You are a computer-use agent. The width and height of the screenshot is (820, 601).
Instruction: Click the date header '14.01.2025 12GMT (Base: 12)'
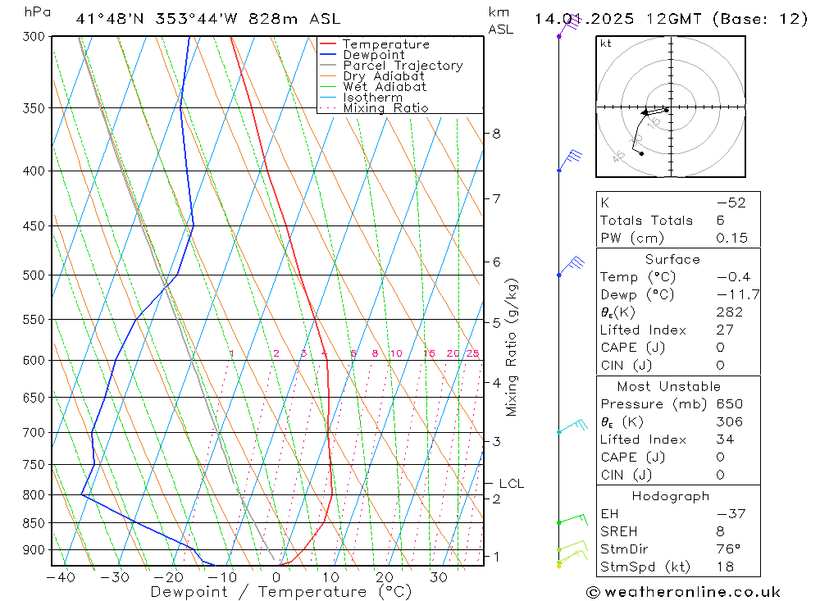click(671, 19)
